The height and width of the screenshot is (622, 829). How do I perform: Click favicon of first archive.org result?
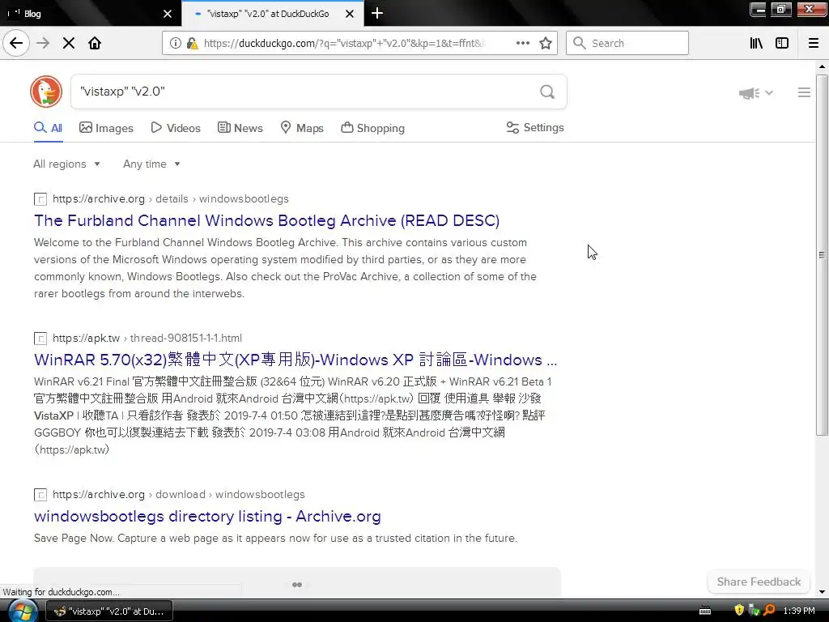[40, 199]
